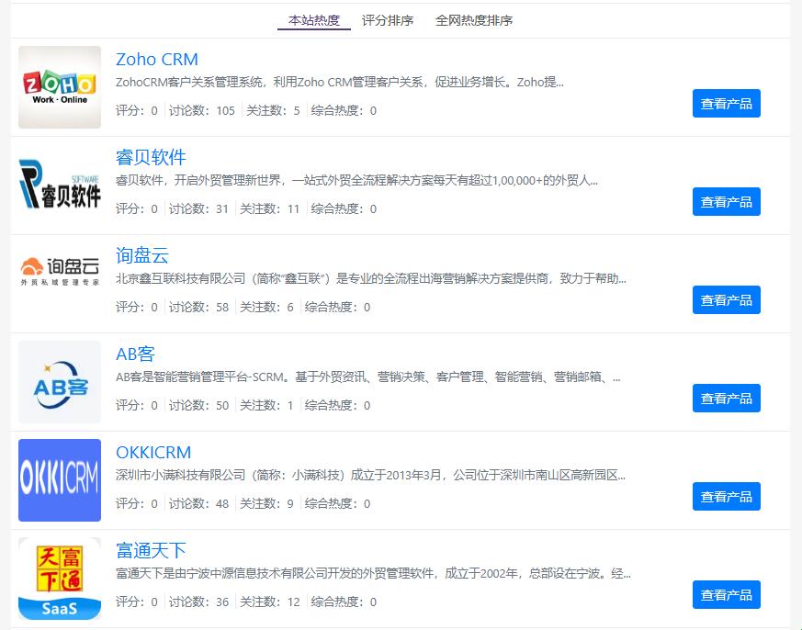Click the OKKICRM logo thumbnail
The image size is (802, 630).
pos(60,479)
